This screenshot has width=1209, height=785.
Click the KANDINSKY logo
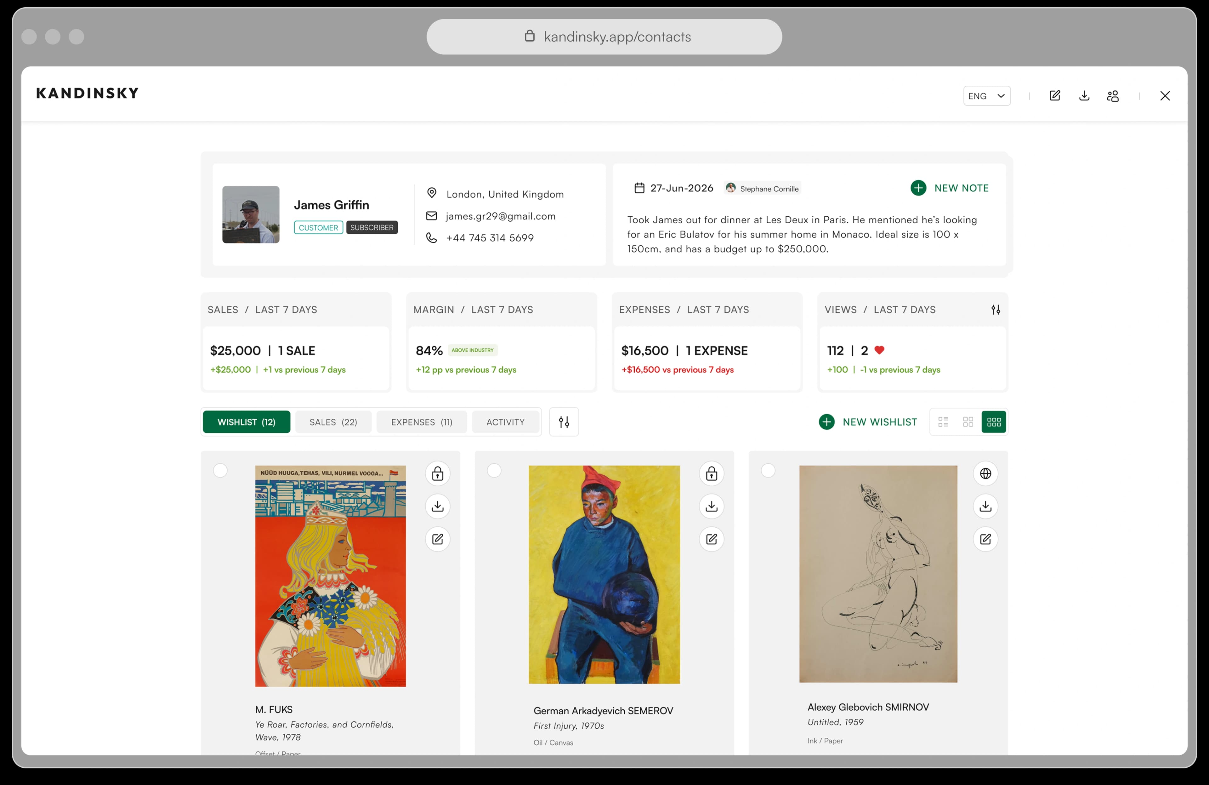click(x=88, y=93)
